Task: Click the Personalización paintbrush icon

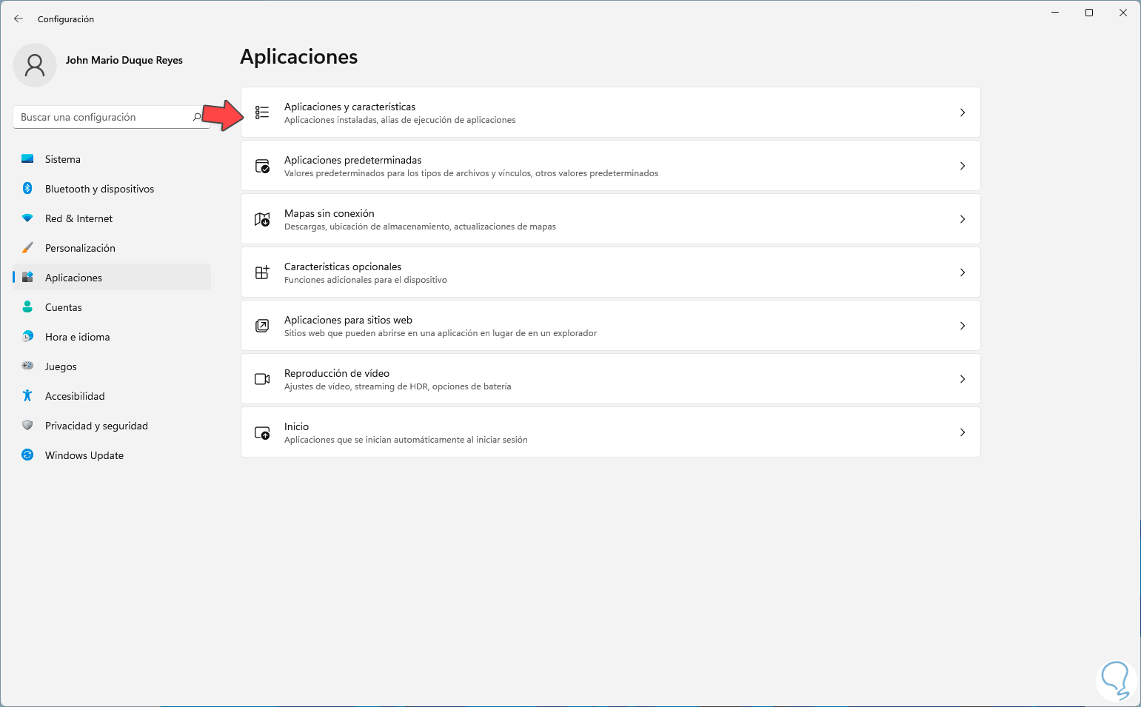Action: click(27, 248)
